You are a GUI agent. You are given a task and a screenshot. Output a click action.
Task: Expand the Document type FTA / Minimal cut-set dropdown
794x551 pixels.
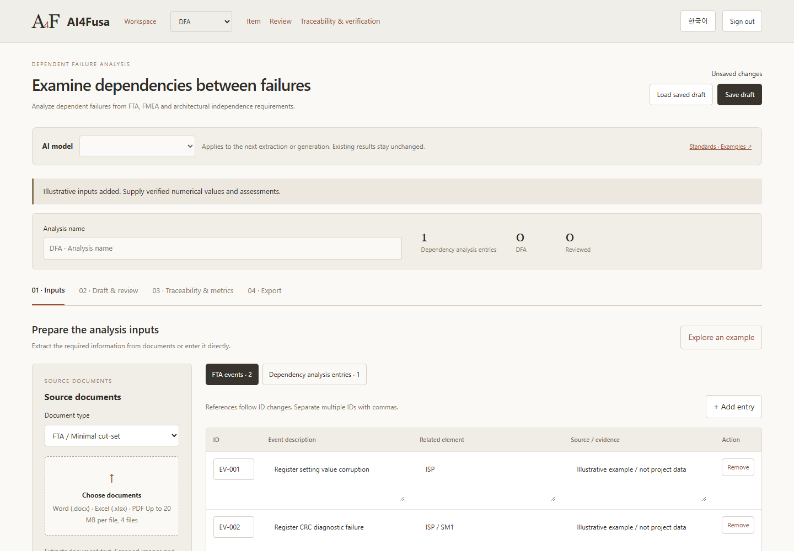(x=112, y=436)
